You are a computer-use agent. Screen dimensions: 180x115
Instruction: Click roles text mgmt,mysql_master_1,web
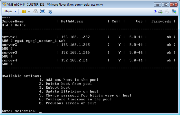[40, 41]
